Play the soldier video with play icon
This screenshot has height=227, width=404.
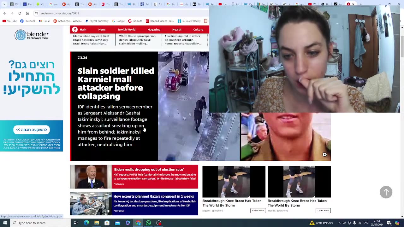point(324,154)
